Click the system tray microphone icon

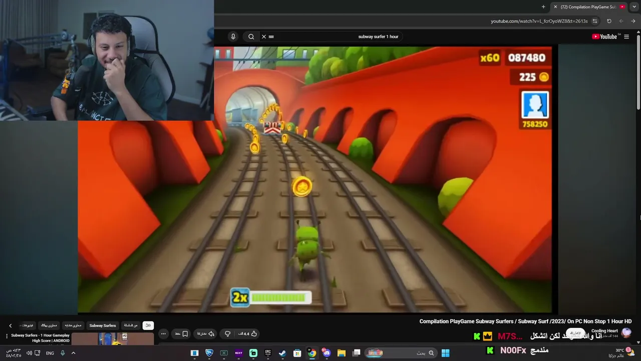tap(63, 353)
